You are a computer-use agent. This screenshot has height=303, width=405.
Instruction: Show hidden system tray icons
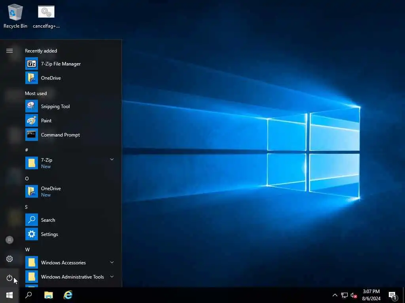tap(335, 295)
